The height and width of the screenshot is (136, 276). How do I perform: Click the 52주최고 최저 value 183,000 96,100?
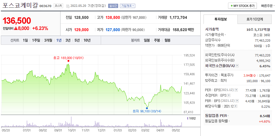click(258, 81)
